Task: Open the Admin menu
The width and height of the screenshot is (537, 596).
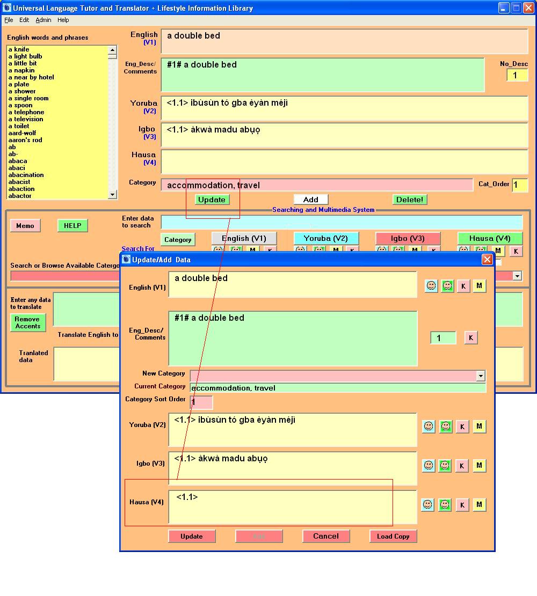Action: (43, 20)
